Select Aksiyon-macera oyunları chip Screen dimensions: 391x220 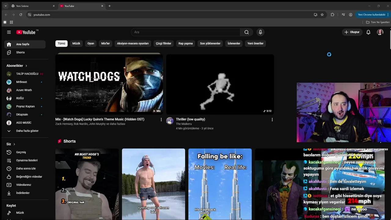tap(133, 43)
